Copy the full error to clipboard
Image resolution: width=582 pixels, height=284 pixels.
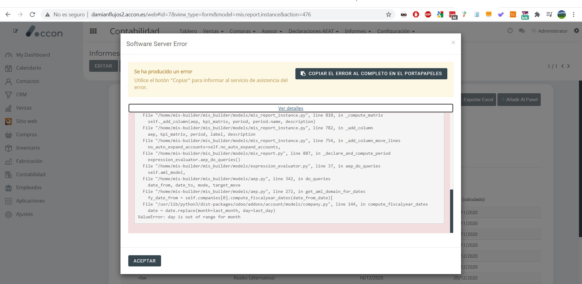[x=371, y=74]
